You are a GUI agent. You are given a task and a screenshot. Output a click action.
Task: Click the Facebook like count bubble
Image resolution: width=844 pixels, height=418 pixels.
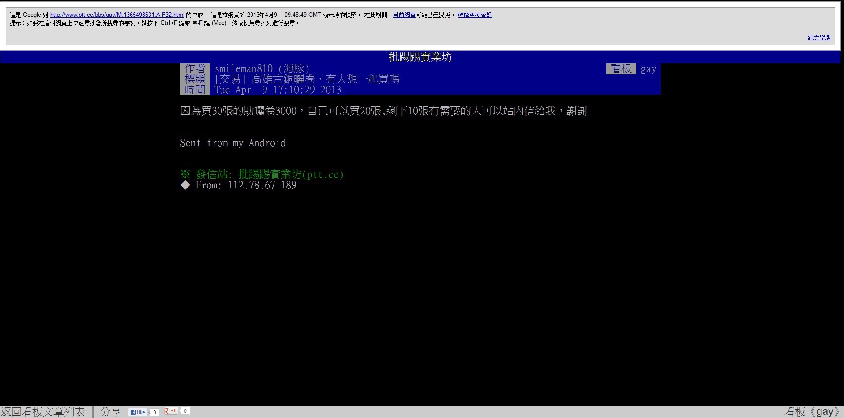click(154, 412)
